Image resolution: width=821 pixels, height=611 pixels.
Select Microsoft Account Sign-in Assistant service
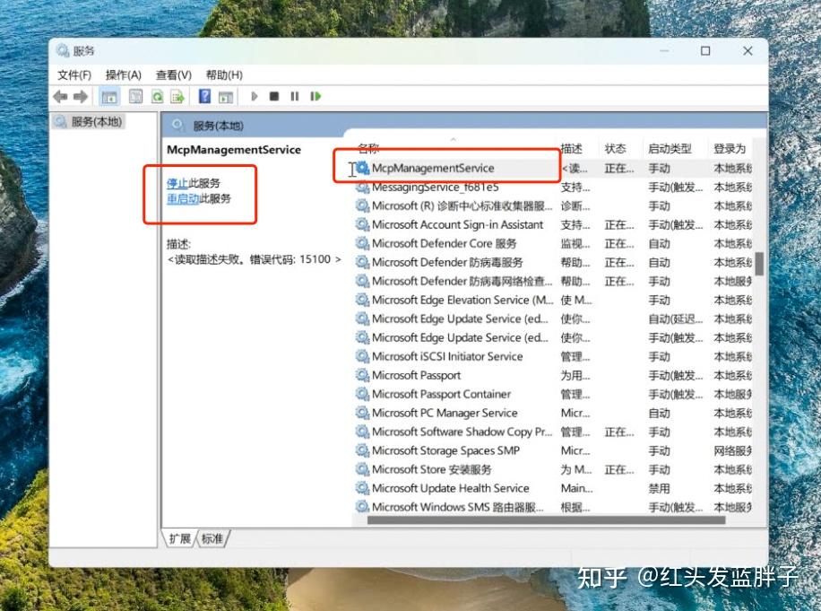552,225
